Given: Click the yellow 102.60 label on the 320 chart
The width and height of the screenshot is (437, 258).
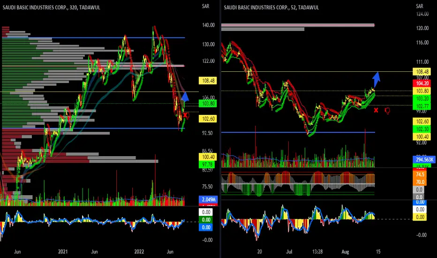Looking at the screenshot, I should [x=208, y=119].
